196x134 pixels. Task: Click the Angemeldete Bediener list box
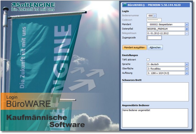155,117
